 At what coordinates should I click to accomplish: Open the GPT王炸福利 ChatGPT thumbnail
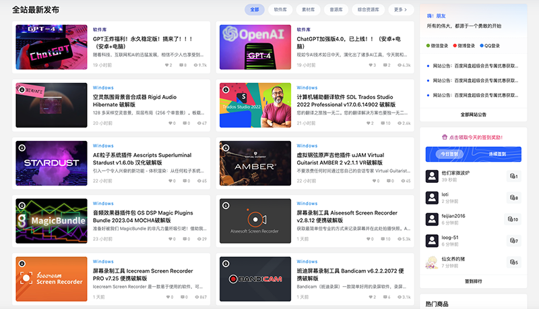(x=52, y=47)
